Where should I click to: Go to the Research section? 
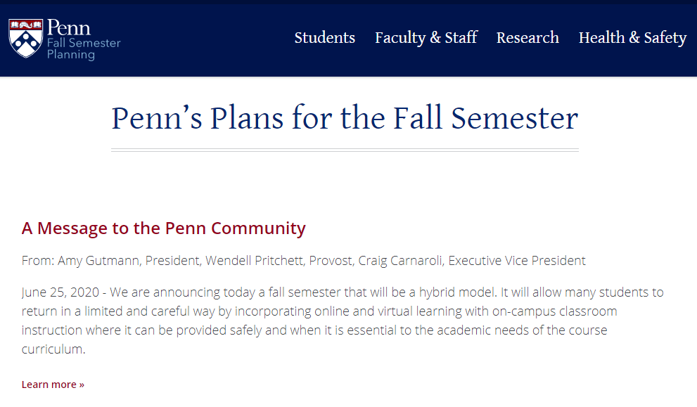pos(527,38)
